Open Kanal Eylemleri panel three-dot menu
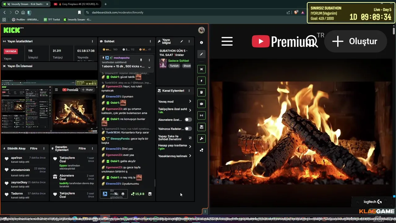The width and height of the screenshot is (396, 223). coord(189,91)
